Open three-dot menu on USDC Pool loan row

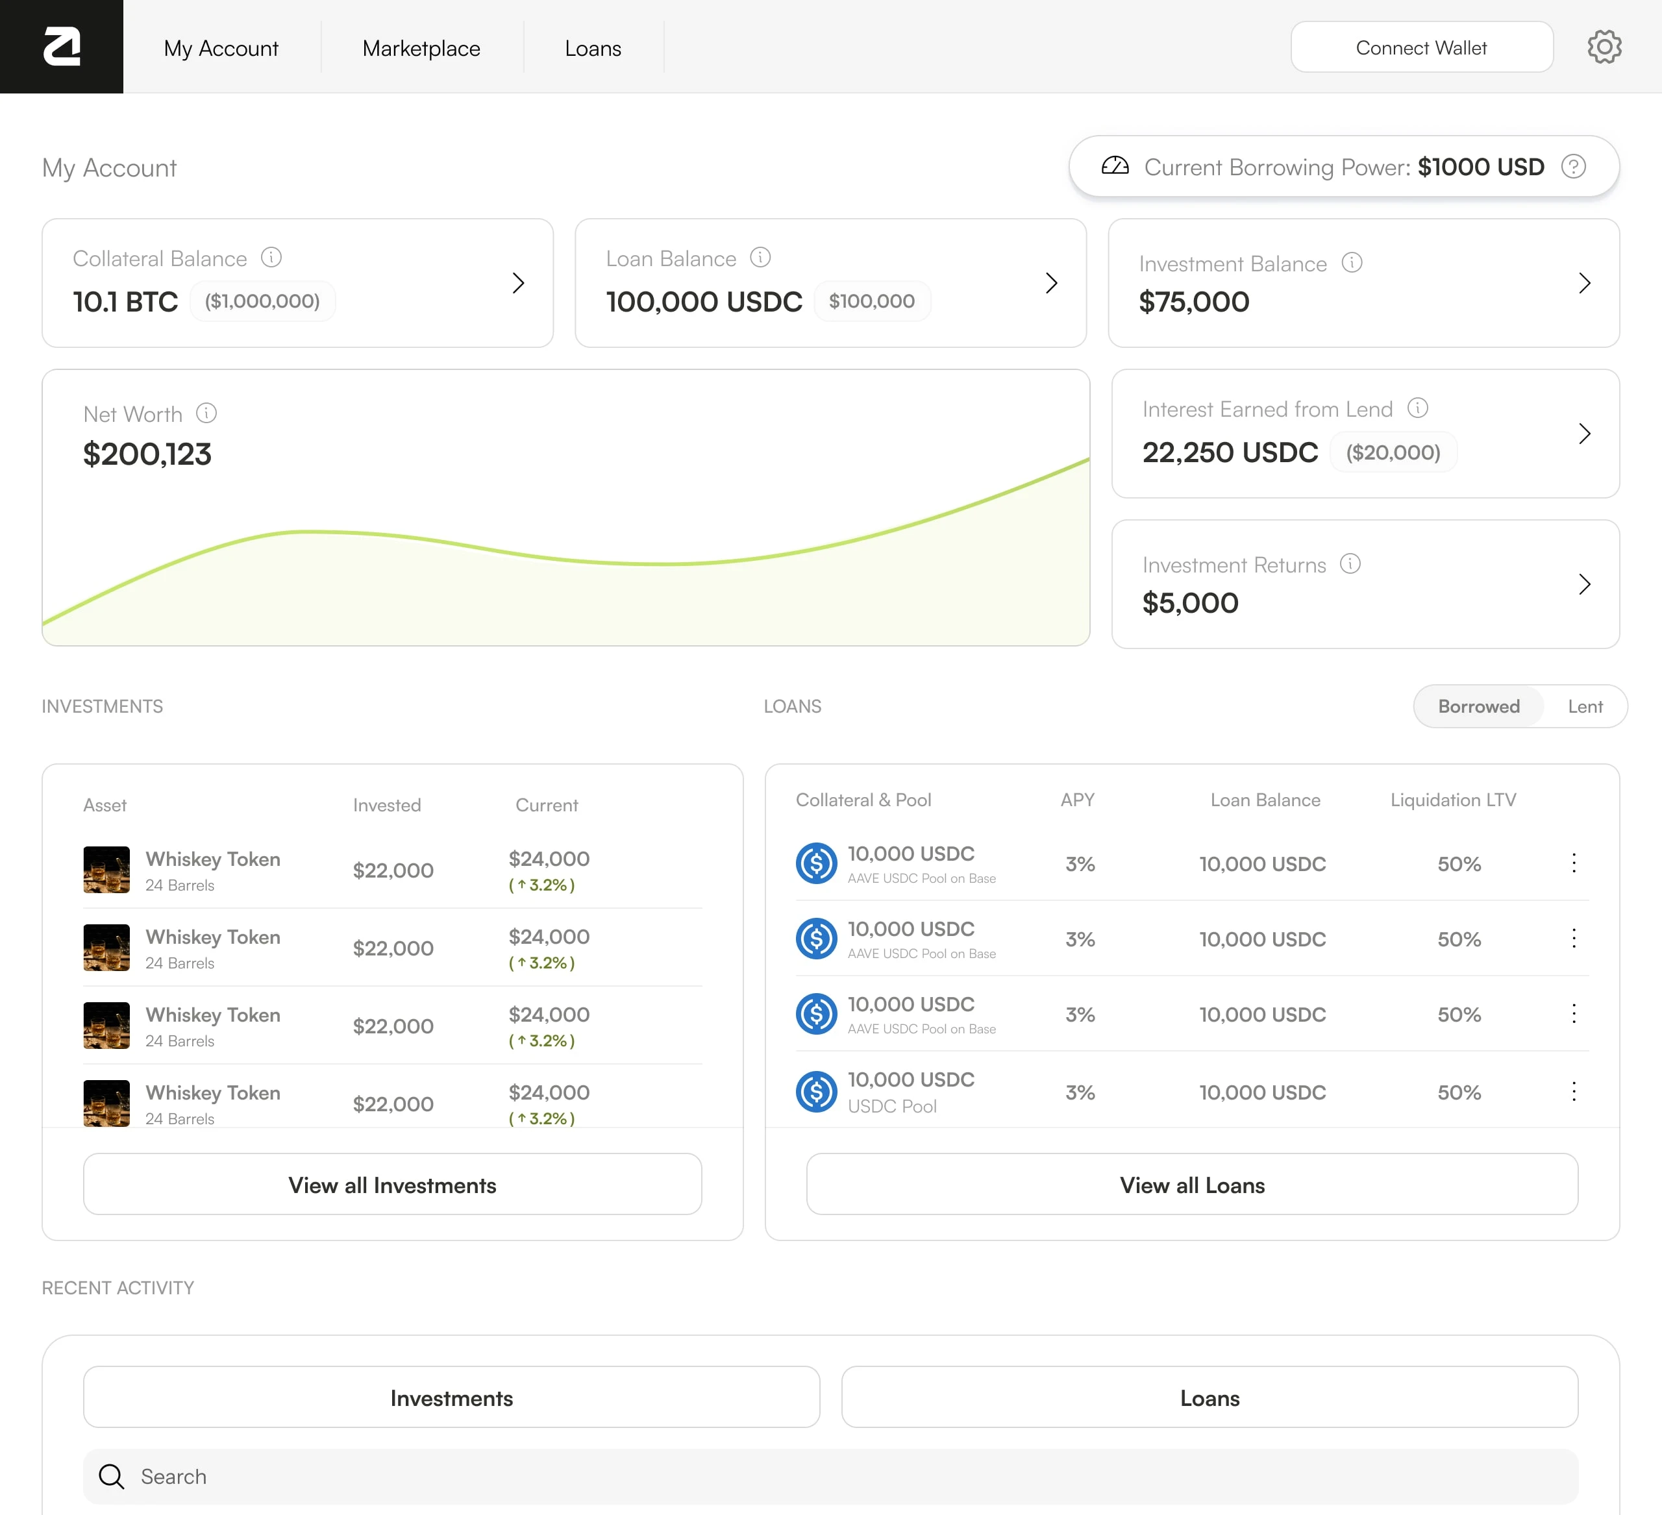coord(1573,1091)
